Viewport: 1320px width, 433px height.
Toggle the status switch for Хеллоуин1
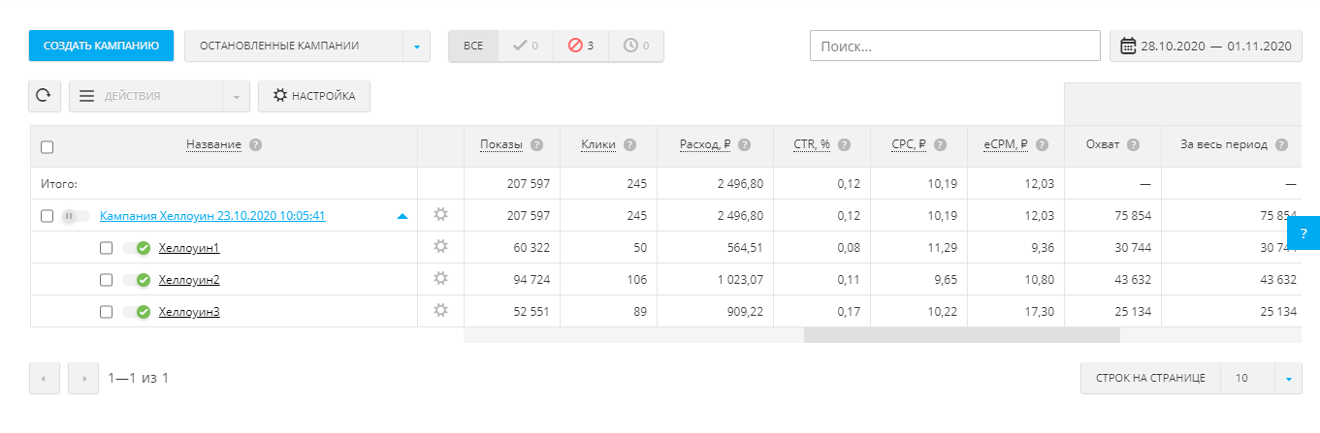click(136, 248)
